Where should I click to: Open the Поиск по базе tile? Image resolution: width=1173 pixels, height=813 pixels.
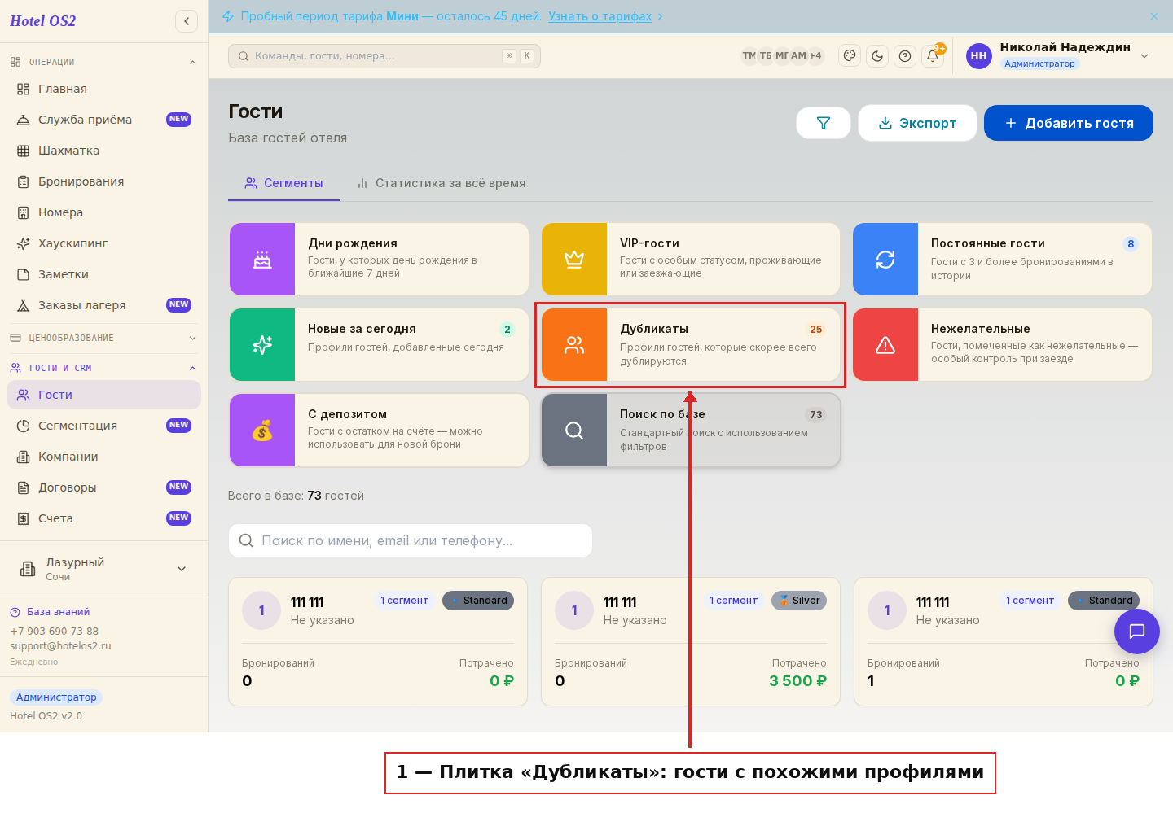pyautogui.click(x=691, y=431)
